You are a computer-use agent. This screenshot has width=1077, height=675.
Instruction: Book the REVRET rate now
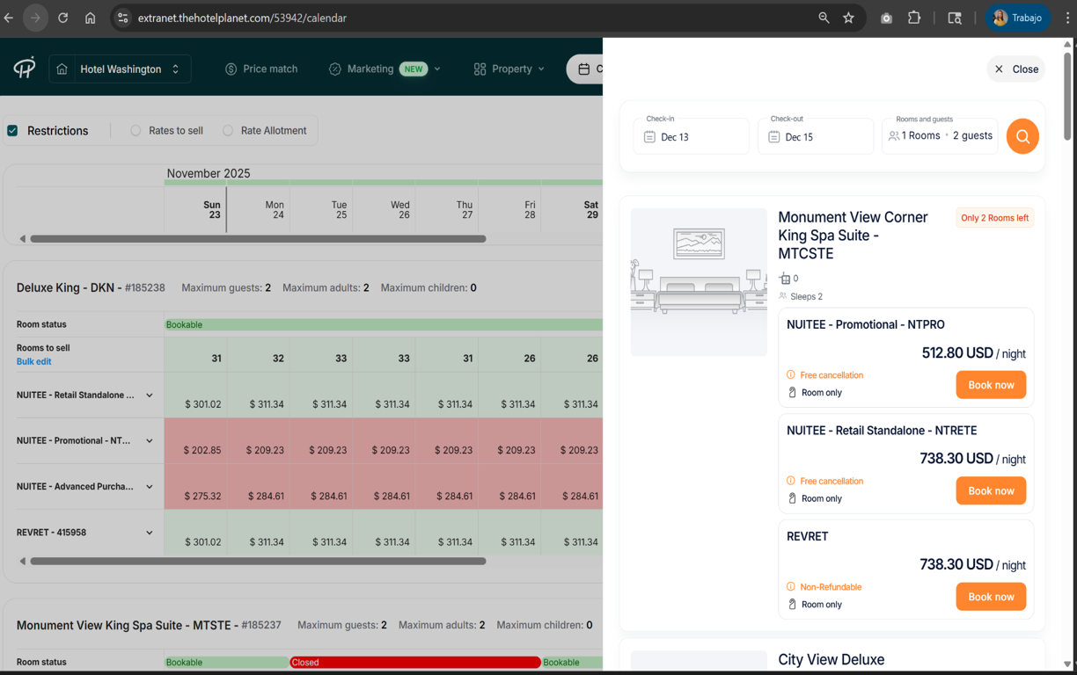click(x=991, y=597)
